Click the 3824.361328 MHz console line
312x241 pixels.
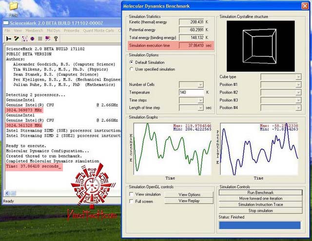point(24,125)
